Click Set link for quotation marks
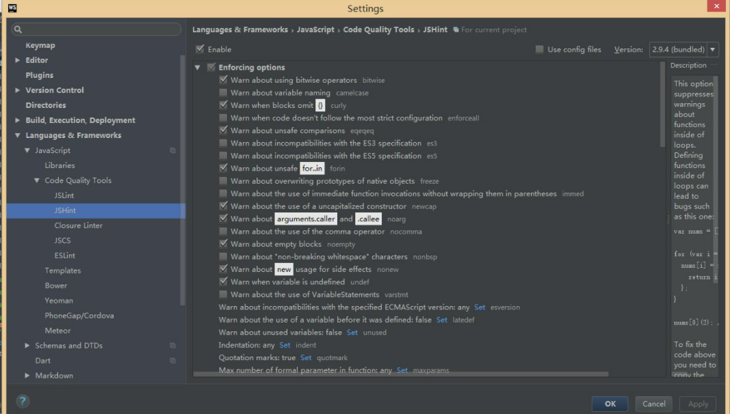Screen dimensions: 730x414 (x=306, y=357)
